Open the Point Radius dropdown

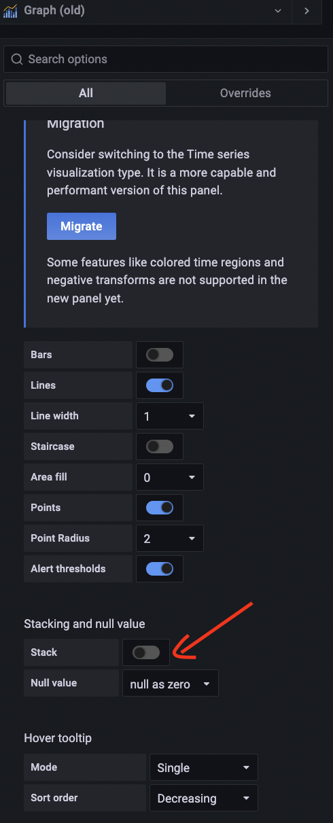(170, 538)
